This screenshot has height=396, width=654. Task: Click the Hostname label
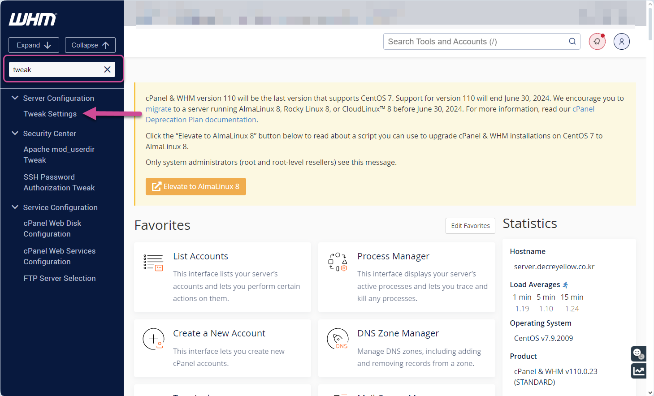(528, 251)
